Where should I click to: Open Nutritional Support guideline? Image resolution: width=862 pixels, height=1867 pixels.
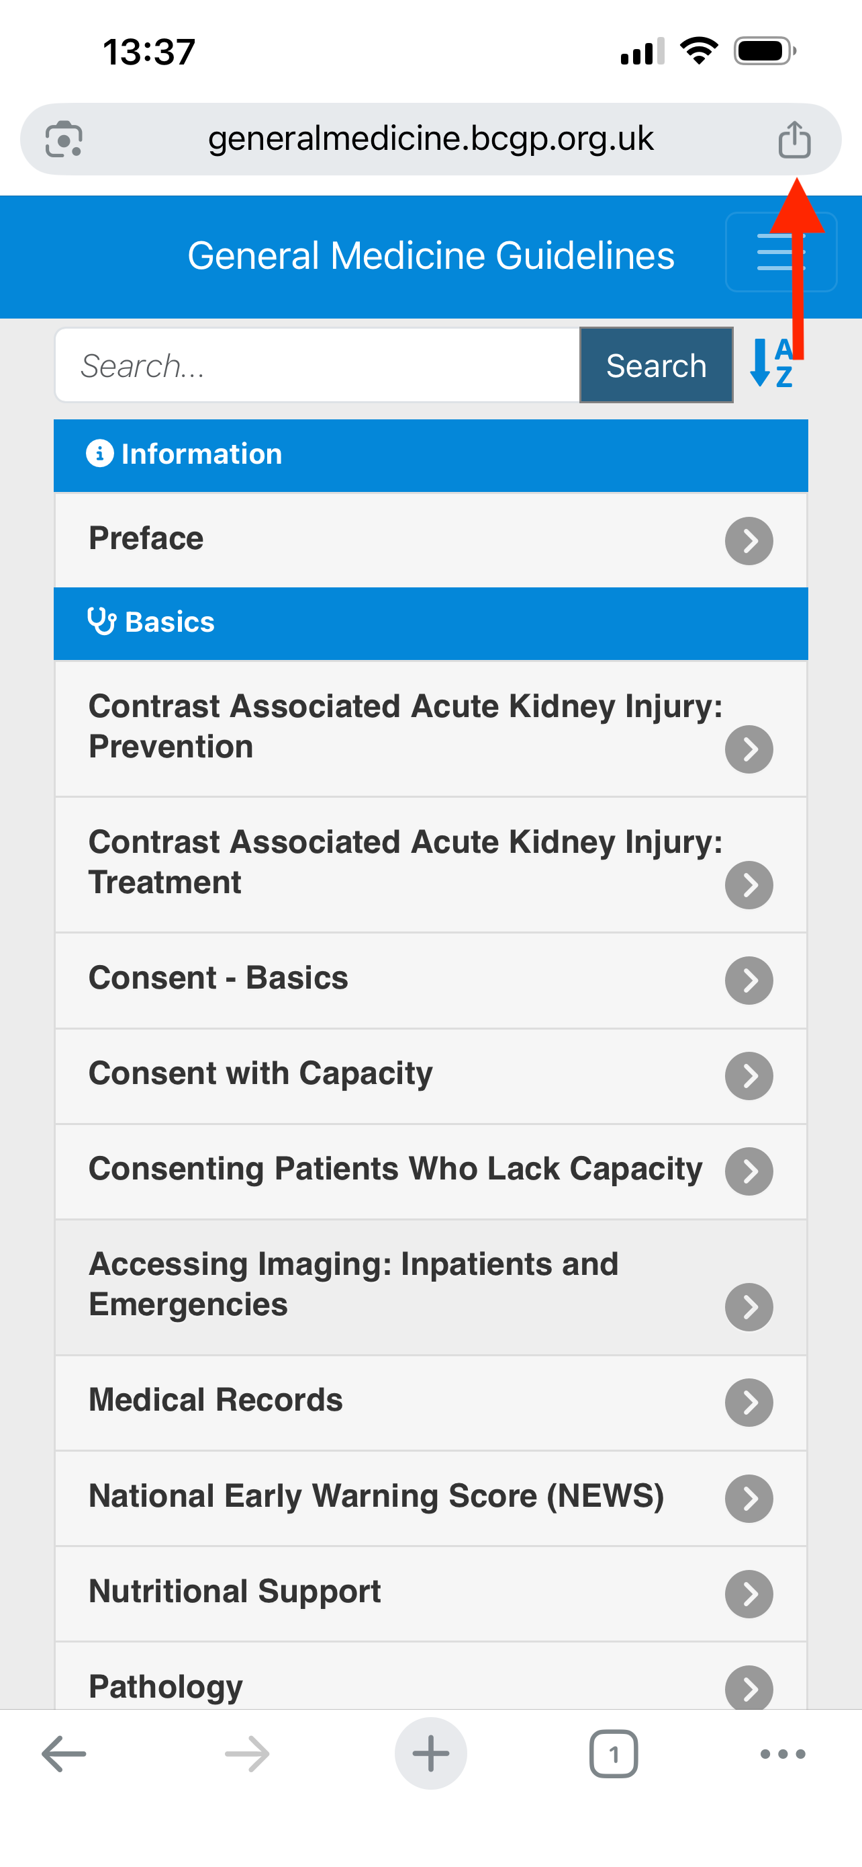(x=430, y=1593)
